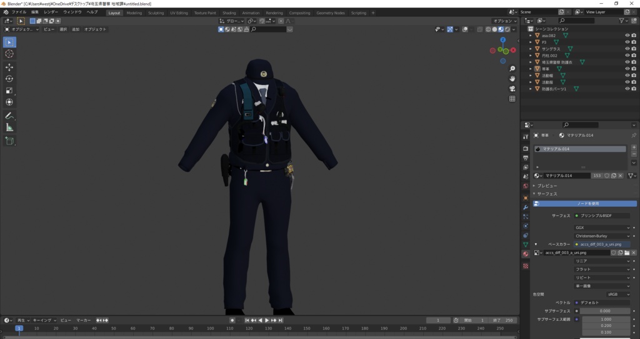The height and width of the screenshot is (339, 640).
Task: Open the Tool properties tab
Action: point(526,136)
